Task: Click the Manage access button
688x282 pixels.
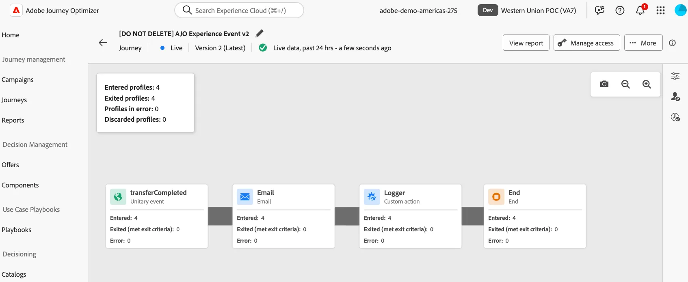Action: (586, 43)
